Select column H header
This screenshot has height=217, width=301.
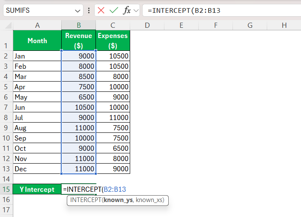tap(284, 25)
